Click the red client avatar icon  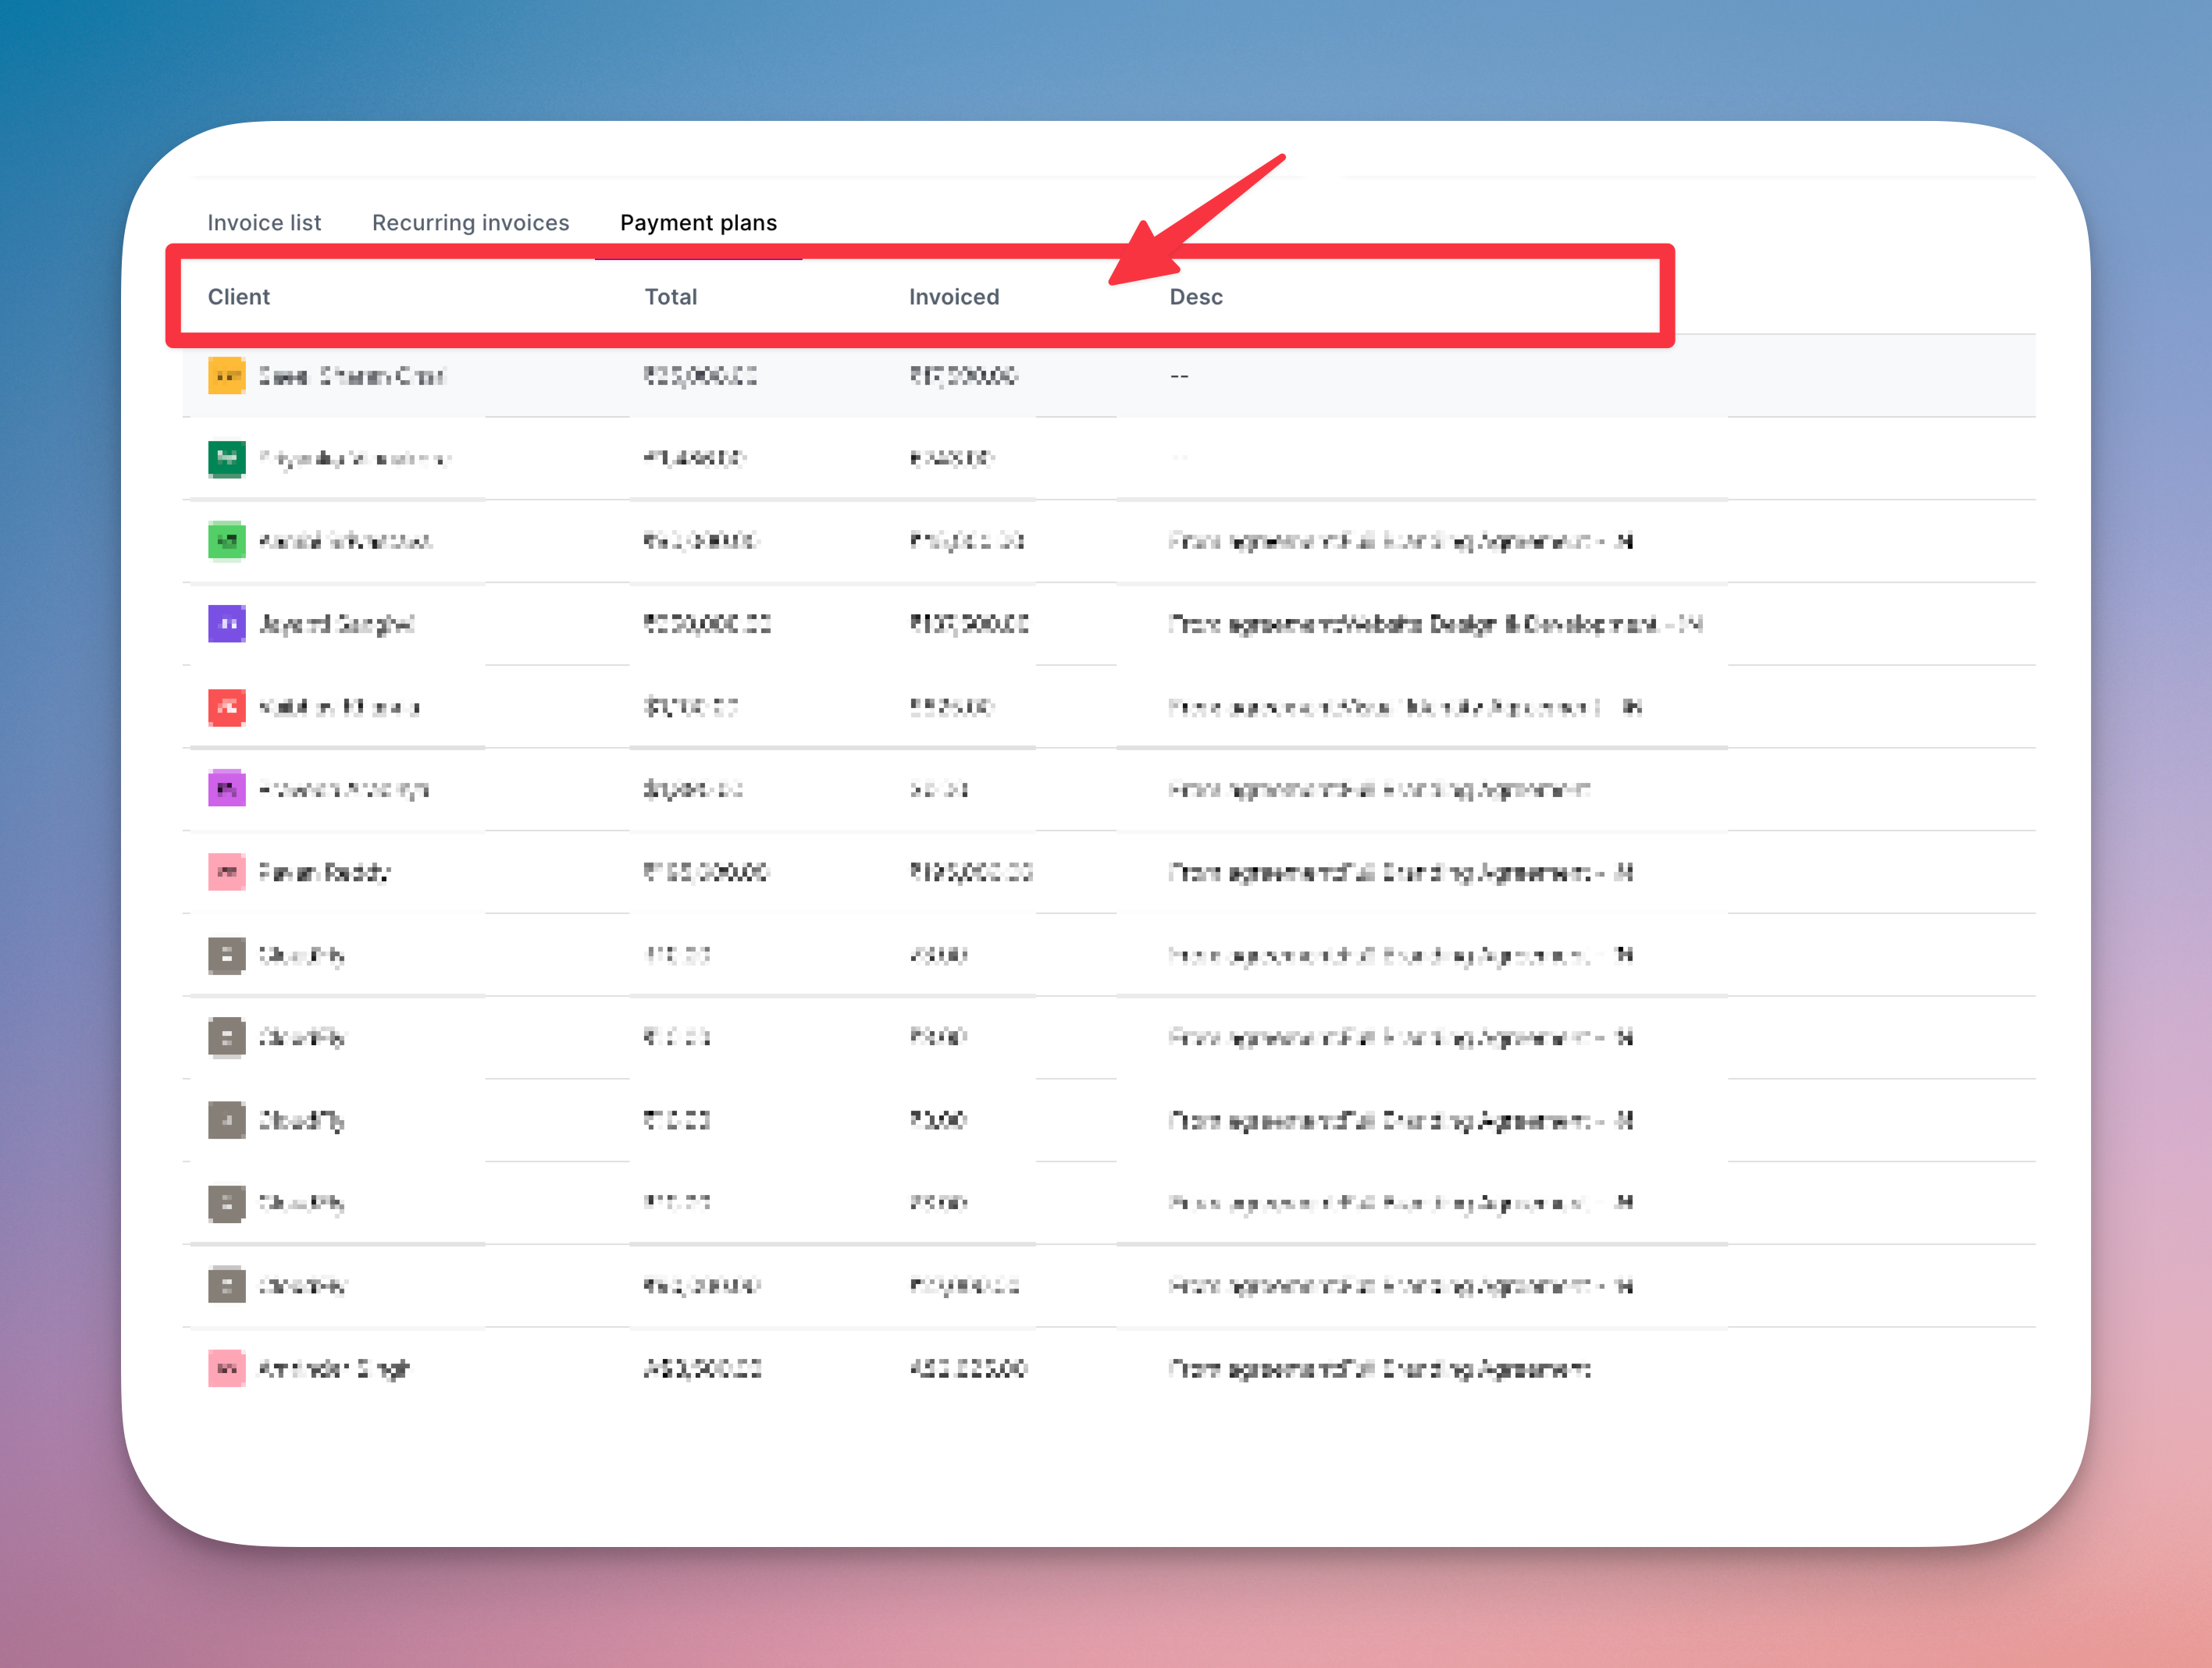[227, 706]
